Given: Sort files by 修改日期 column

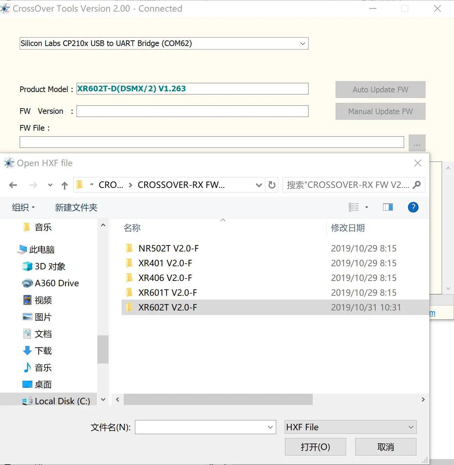Looking at the screenshot, I should click(x=348, y=228).
